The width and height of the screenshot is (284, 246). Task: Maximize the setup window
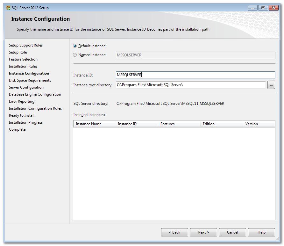click(263, 8)
